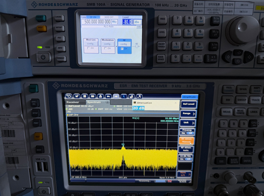Click the Level field -80.00 on generator

pos(128,22)
